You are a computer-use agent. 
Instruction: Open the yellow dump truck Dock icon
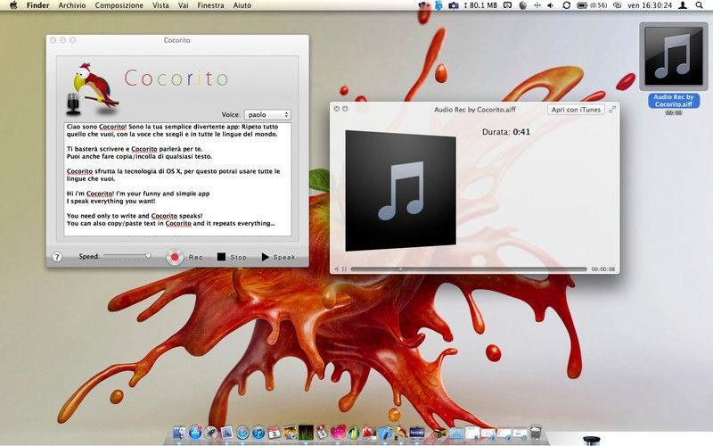441,434
